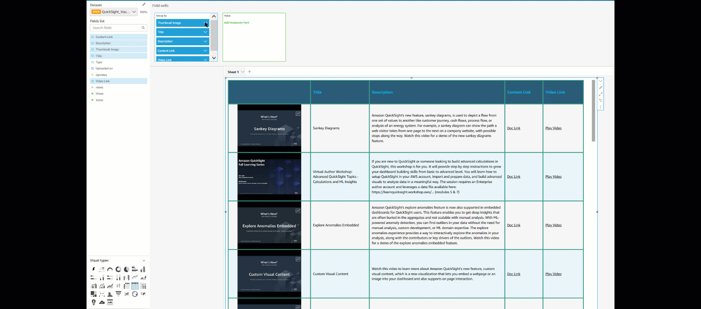Pick the donut chart visual type

(118, 269)
